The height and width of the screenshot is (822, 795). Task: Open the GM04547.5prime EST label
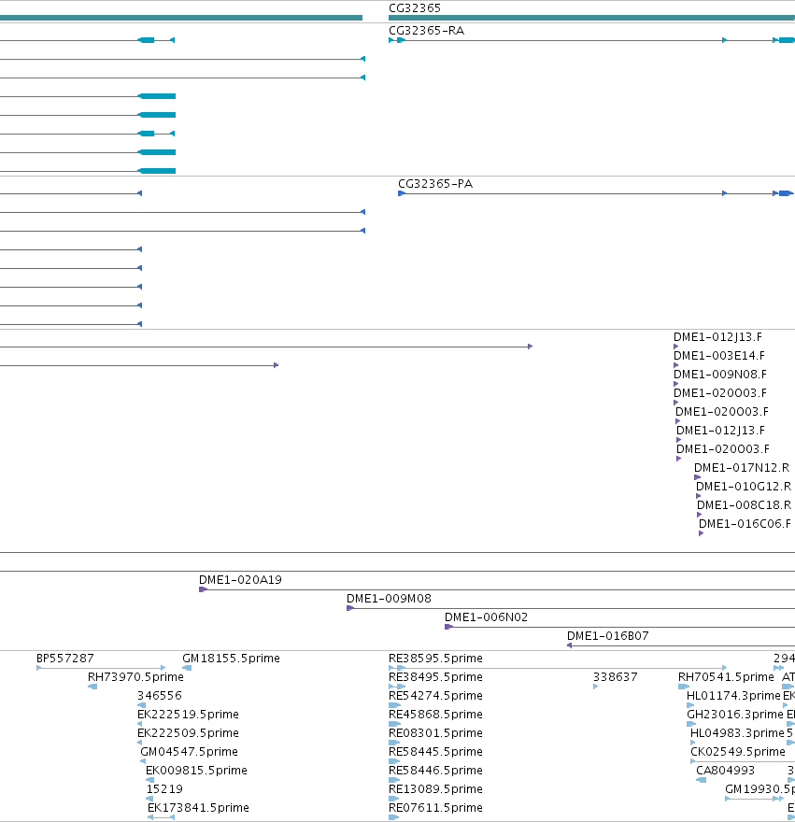(189, 752)
